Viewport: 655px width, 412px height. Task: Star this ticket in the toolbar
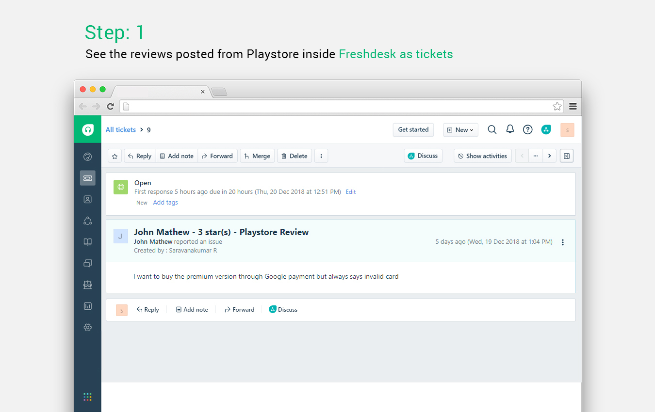(x=115, y=156)
